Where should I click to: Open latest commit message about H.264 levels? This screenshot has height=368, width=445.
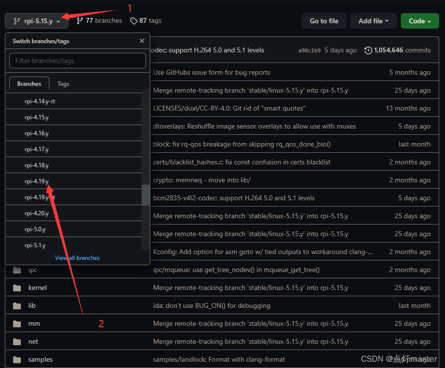pos(207,50)
